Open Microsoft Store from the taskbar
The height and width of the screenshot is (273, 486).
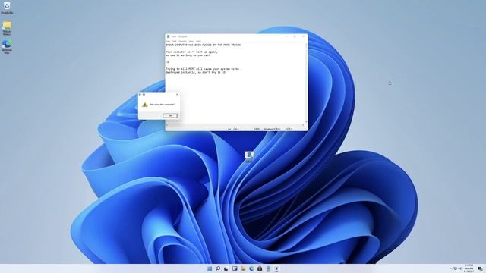[260, 268]
